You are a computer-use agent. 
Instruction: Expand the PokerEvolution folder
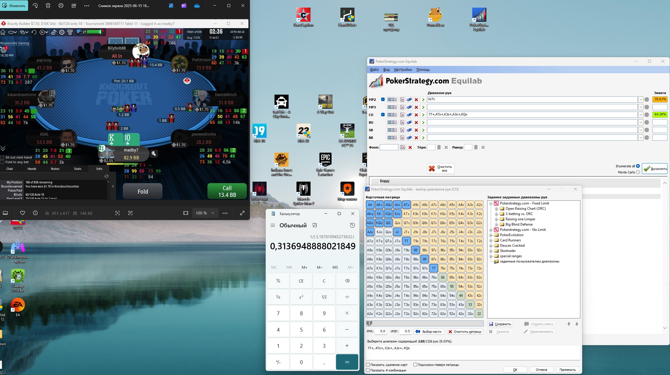[491, 235]
